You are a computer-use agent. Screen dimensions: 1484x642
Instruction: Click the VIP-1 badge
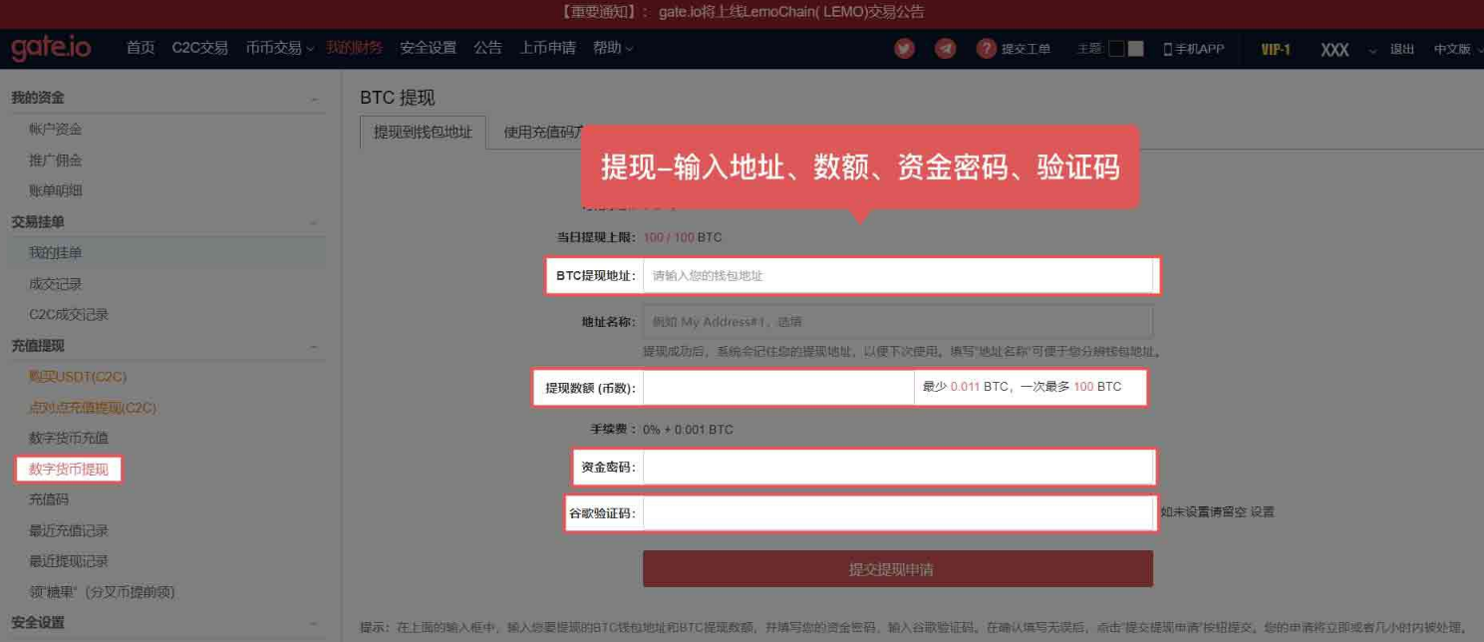(x=1276, y=49)
